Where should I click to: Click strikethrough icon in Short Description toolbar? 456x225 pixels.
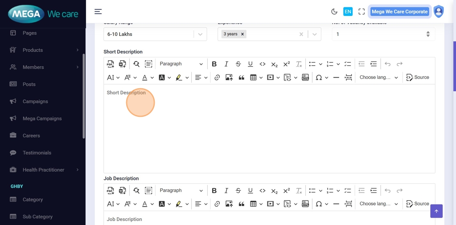tap(238, 64)
